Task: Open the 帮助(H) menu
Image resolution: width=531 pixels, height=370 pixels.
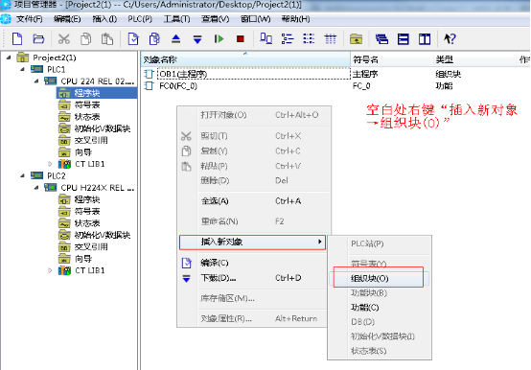Action: 295,19
